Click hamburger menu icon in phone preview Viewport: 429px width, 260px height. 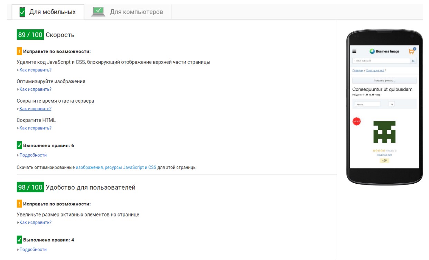[x=354, y=51]
